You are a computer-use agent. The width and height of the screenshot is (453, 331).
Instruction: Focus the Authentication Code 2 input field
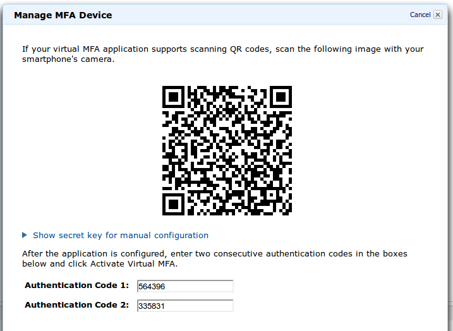(x=185, y=306)
